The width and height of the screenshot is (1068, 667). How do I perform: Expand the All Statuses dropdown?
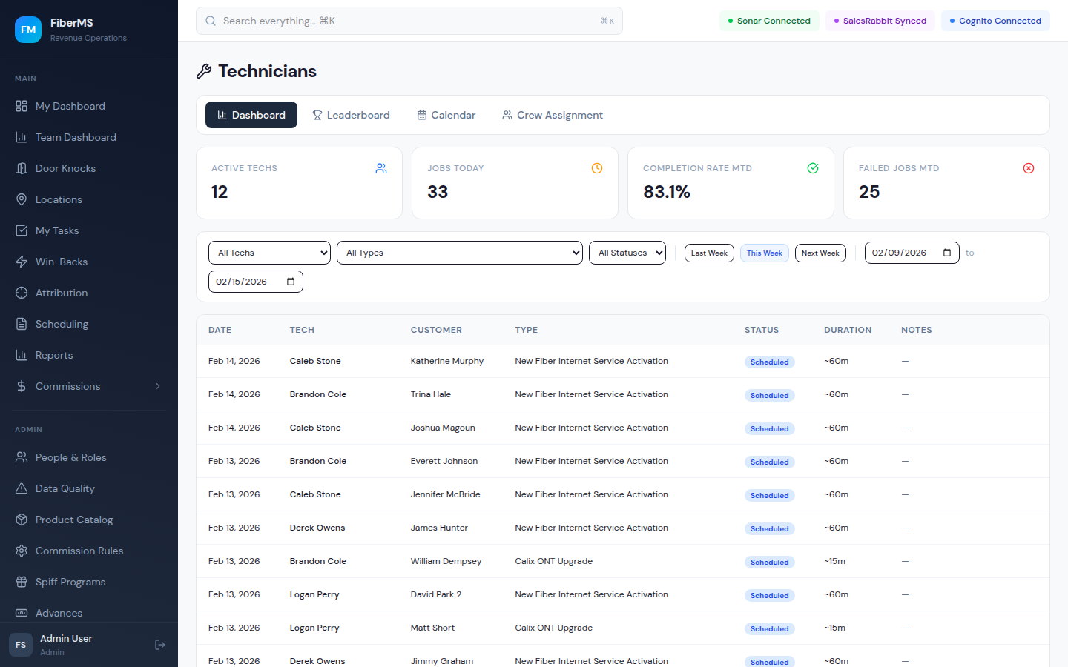(x=627, y=253)
